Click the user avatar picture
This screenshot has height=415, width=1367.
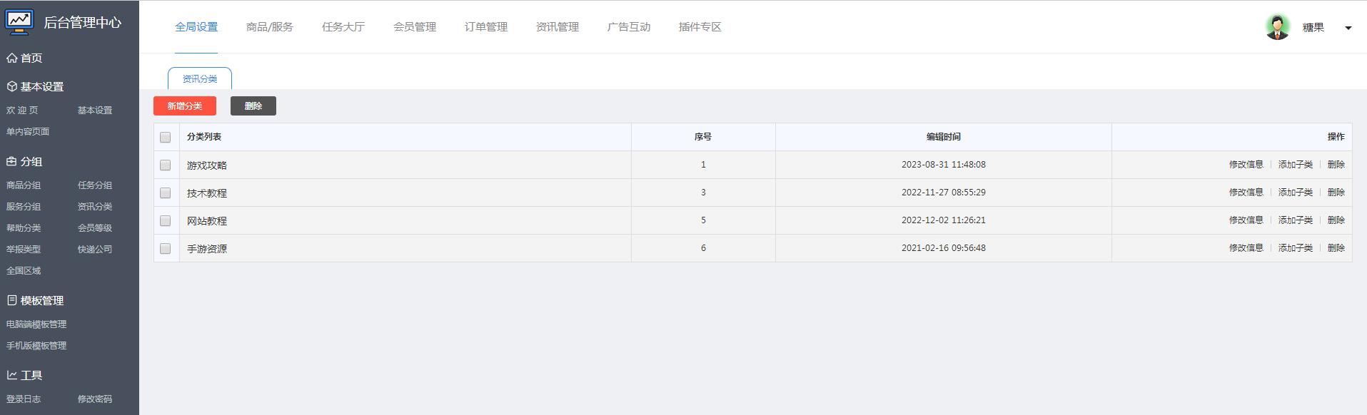point(1277,27)
